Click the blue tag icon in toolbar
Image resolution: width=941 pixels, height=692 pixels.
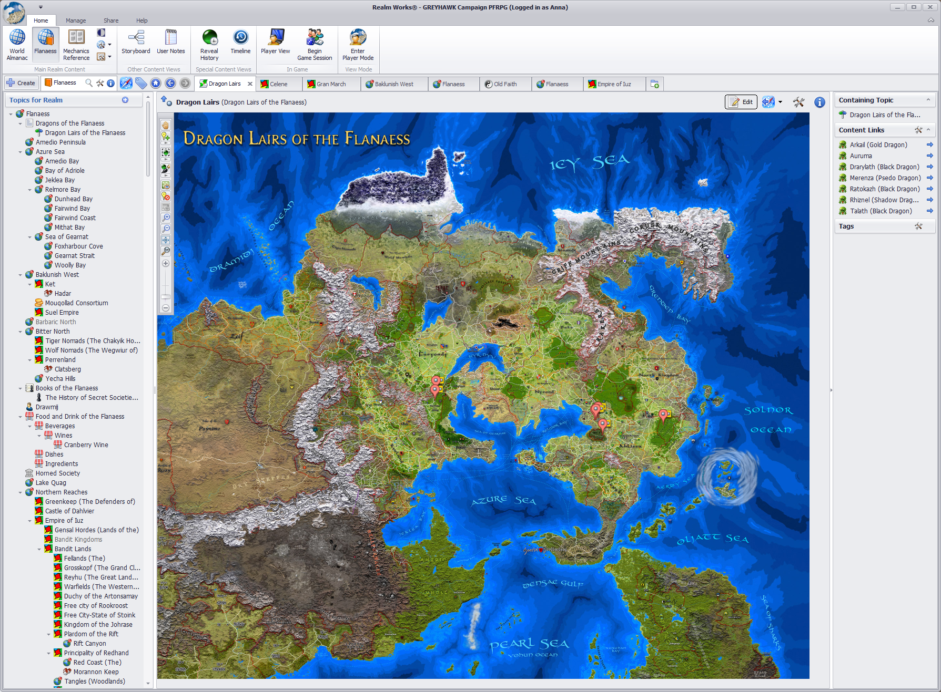pyautogui.click(x=141, y=83)
